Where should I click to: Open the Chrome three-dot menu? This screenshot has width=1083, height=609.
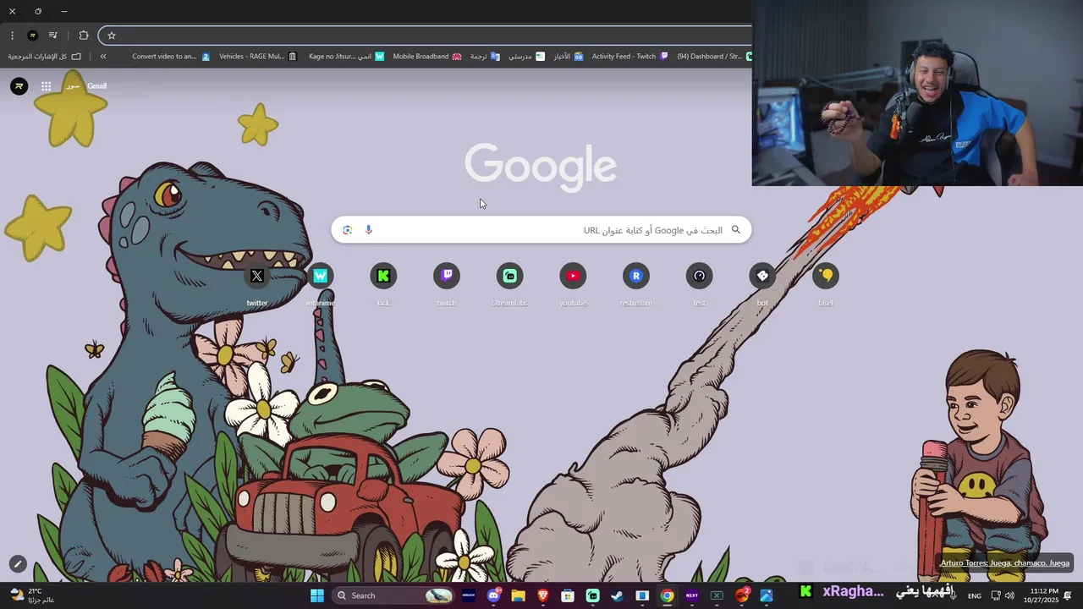[x=12, y=36]
